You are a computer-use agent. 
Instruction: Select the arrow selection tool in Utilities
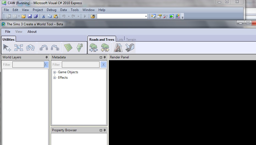[7, 48]
